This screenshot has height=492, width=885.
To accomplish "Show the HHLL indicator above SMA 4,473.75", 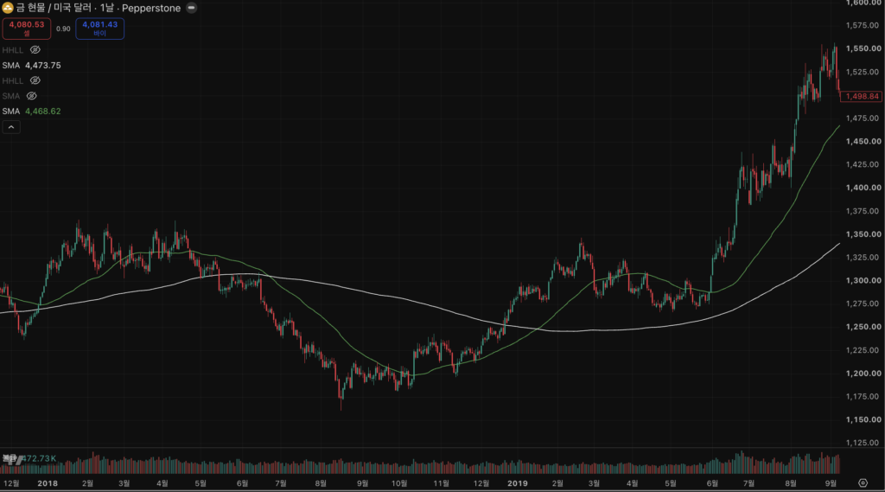I will coord(35,49).
